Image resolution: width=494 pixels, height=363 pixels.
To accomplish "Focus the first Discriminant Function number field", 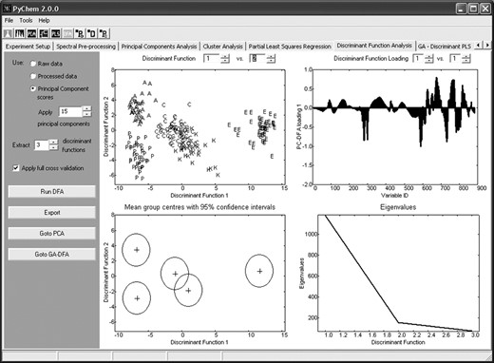I will point(212,59).
